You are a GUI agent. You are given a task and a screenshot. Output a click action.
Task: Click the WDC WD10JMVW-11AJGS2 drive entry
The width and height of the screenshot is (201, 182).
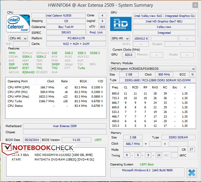[63, 155]
